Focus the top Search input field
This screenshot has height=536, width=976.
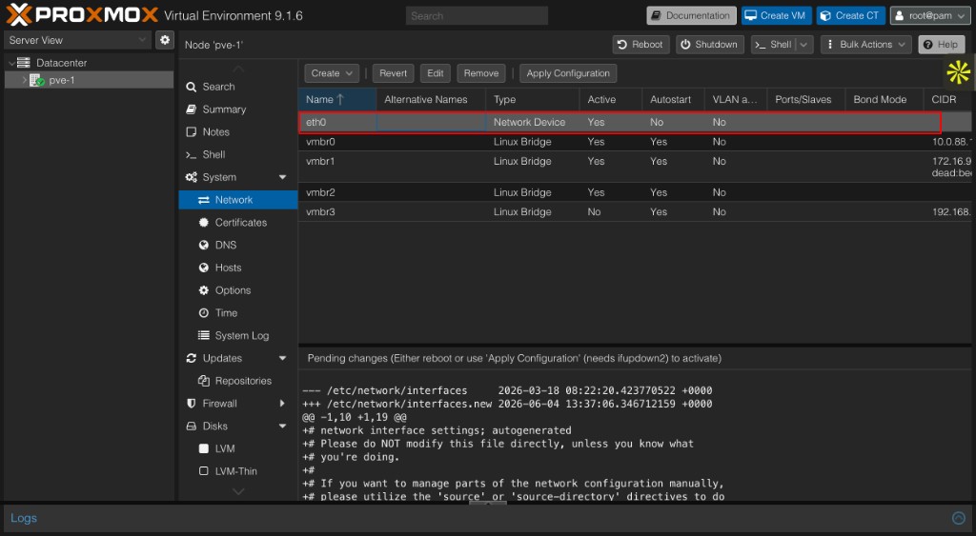click(477, 15)
